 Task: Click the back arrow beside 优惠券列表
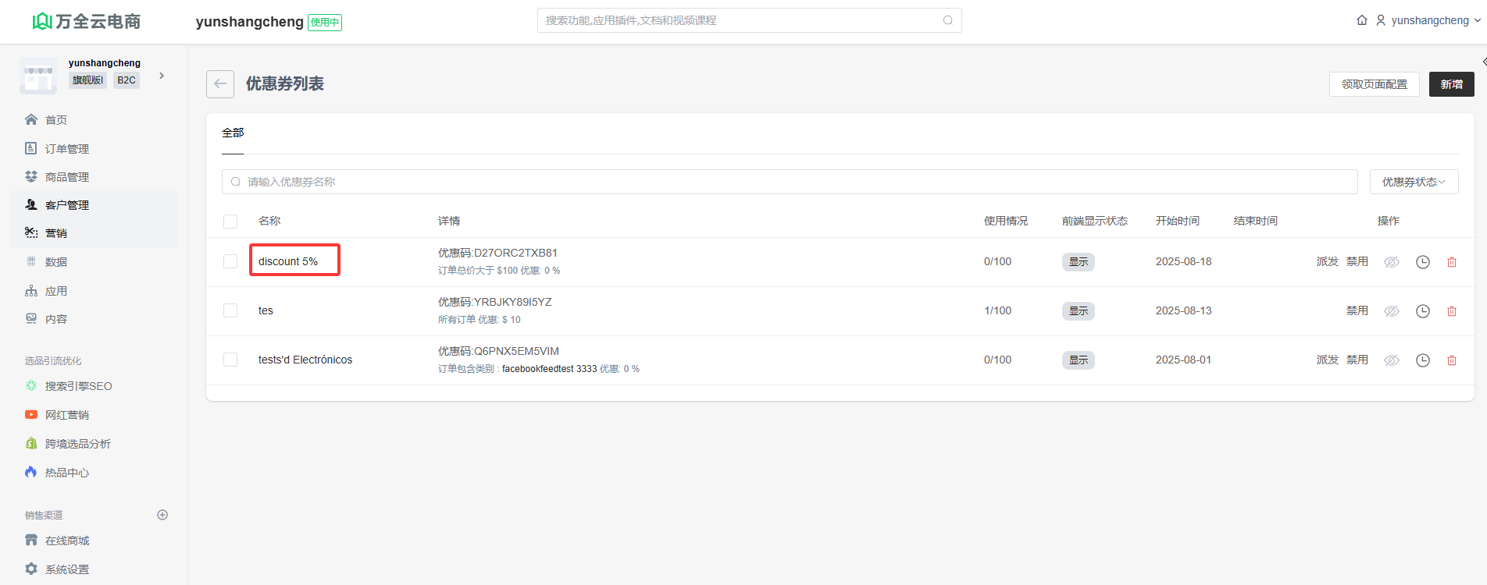click(220, 84)
